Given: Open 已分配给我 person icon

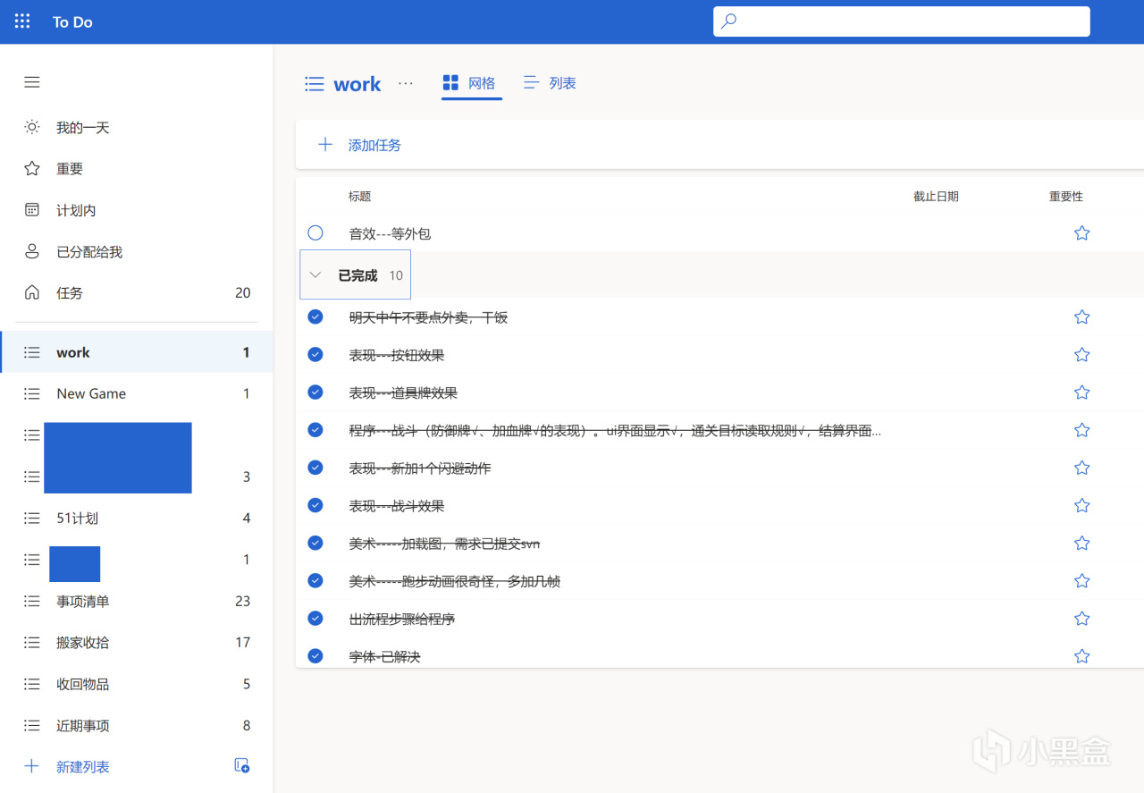Looking at the screenshot, I should click(x=32, y=251).
